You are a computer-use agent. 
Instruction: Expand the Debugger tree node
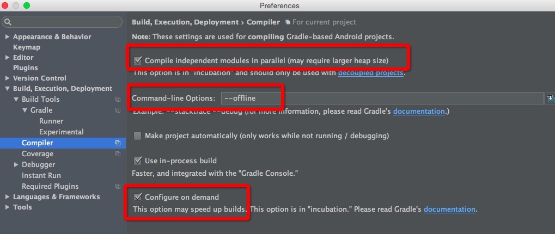pyautogui.click(x=16, y=164)
